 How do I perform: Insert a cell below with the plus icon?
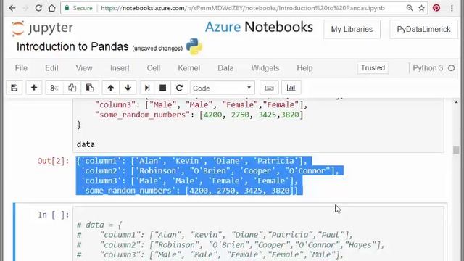tap(34, 88)
